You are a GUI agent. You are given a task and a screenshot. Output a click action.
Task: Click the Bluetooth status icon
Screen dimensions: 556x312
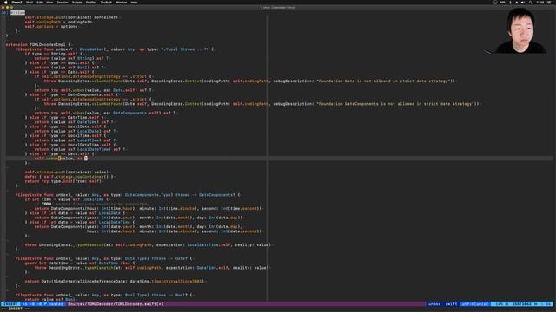[x=510, y=2]
